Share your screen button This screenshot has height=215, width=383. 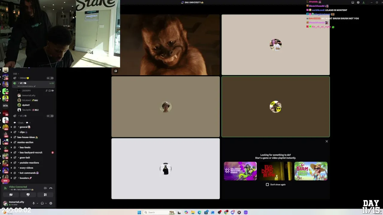pyautogui.click(x=28, y=195)
